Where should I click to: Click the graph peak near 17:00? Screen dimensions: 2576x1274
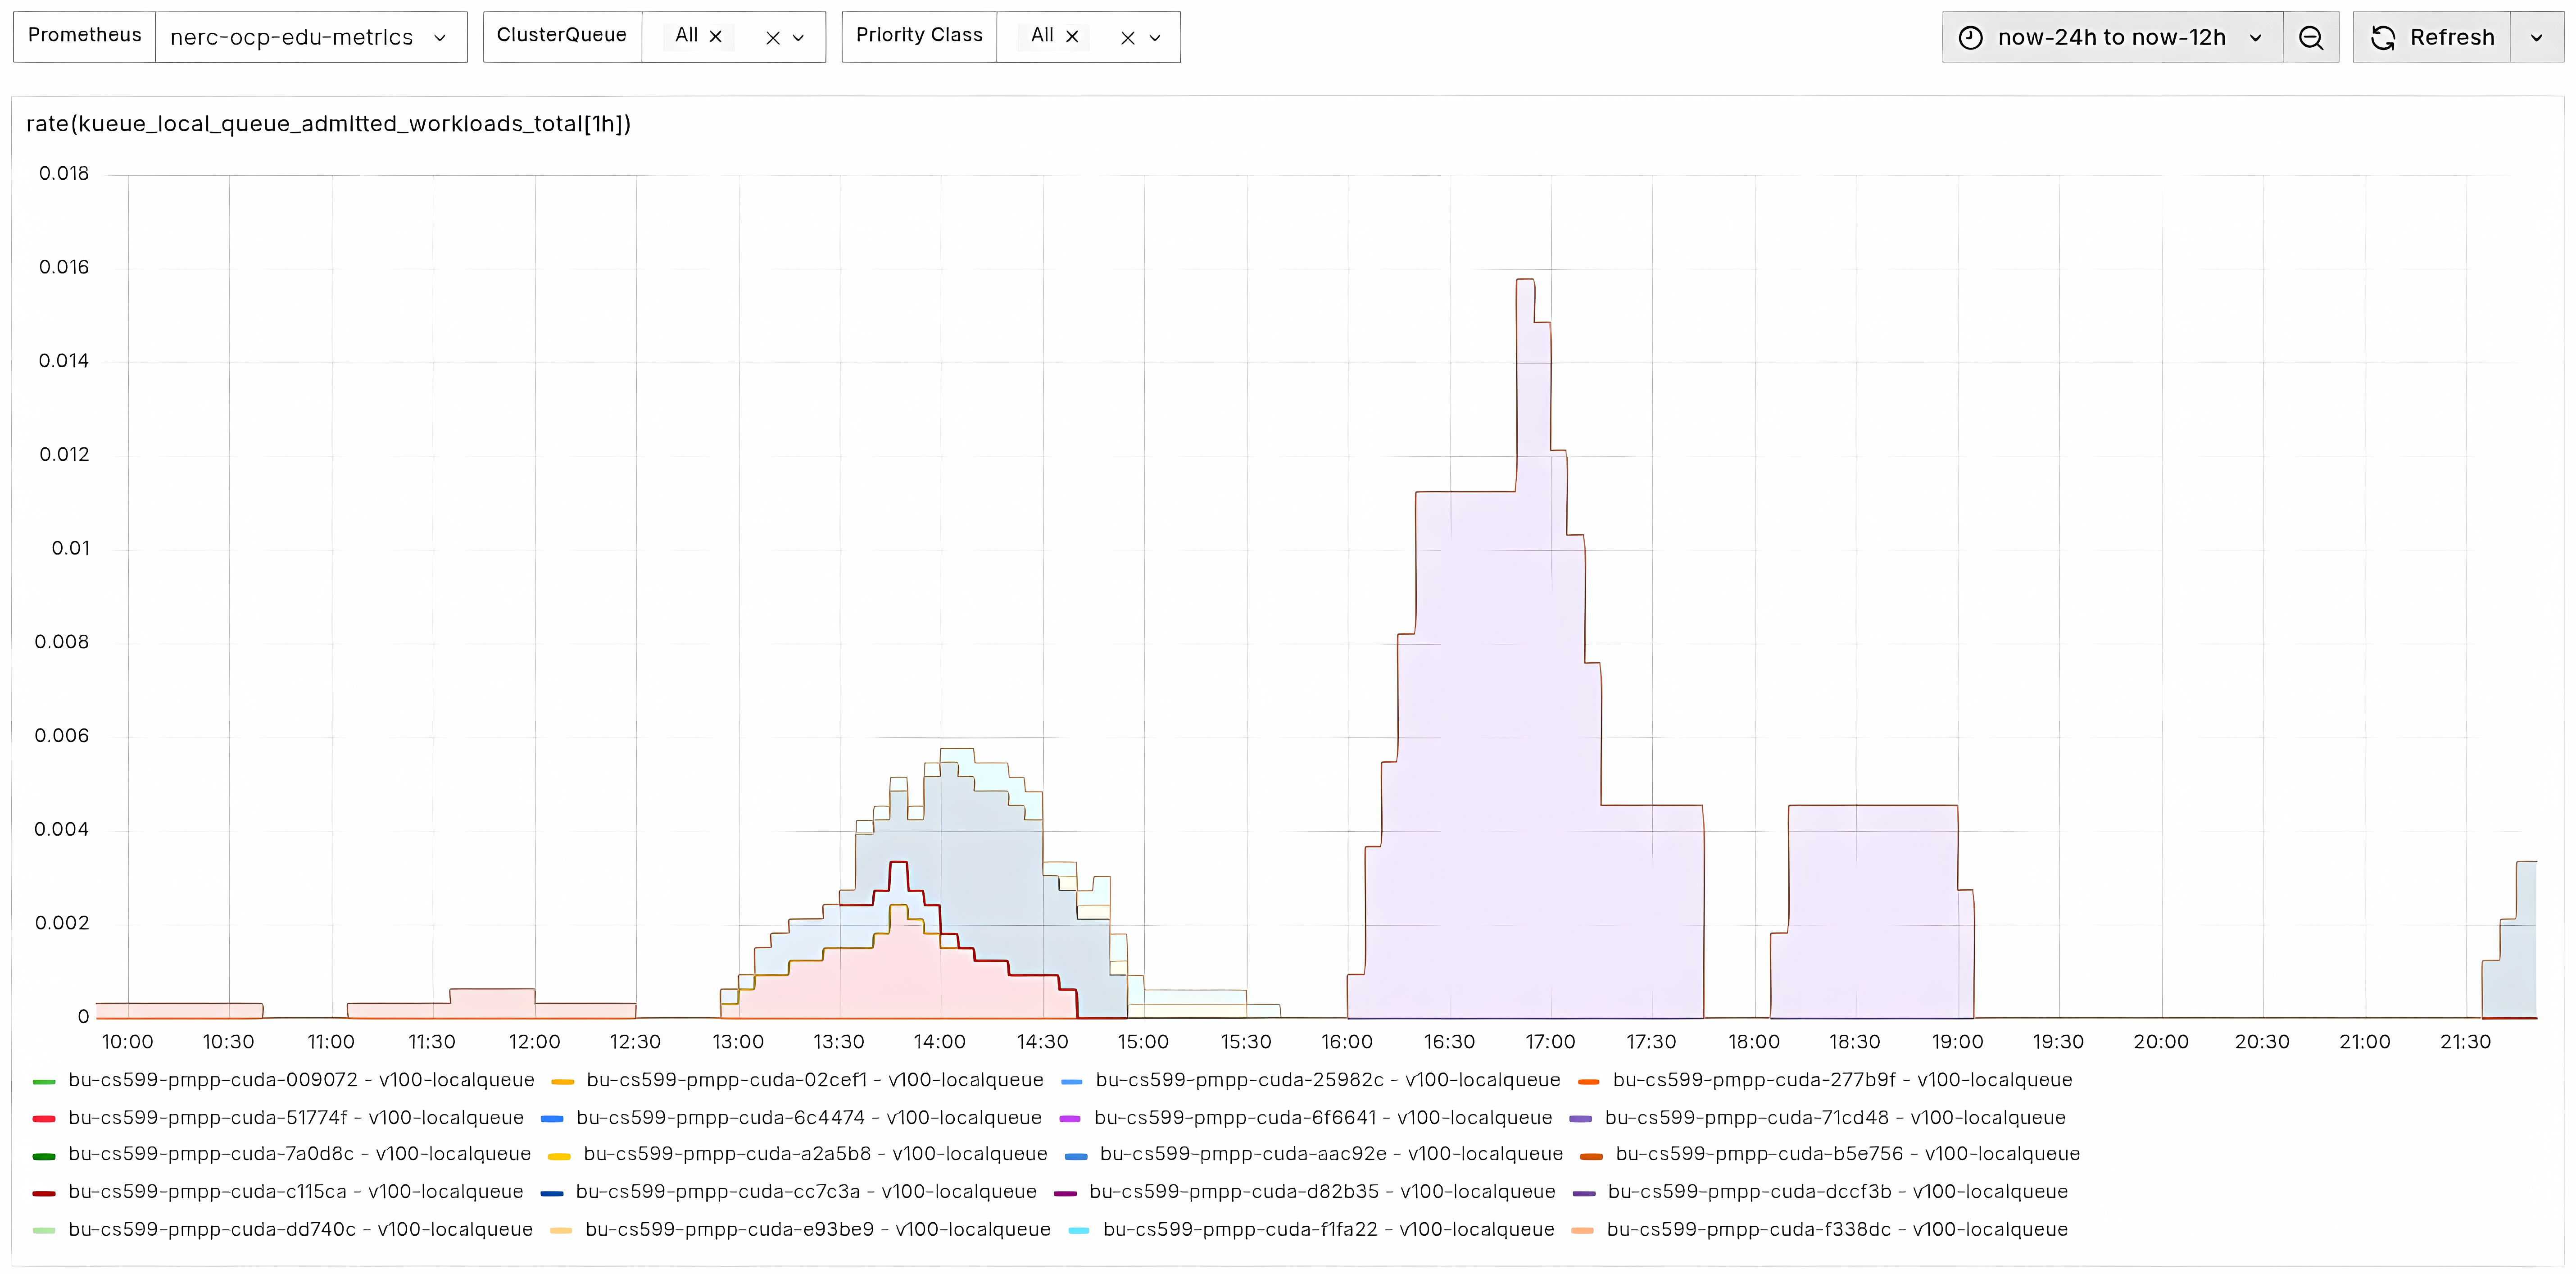1525,281
